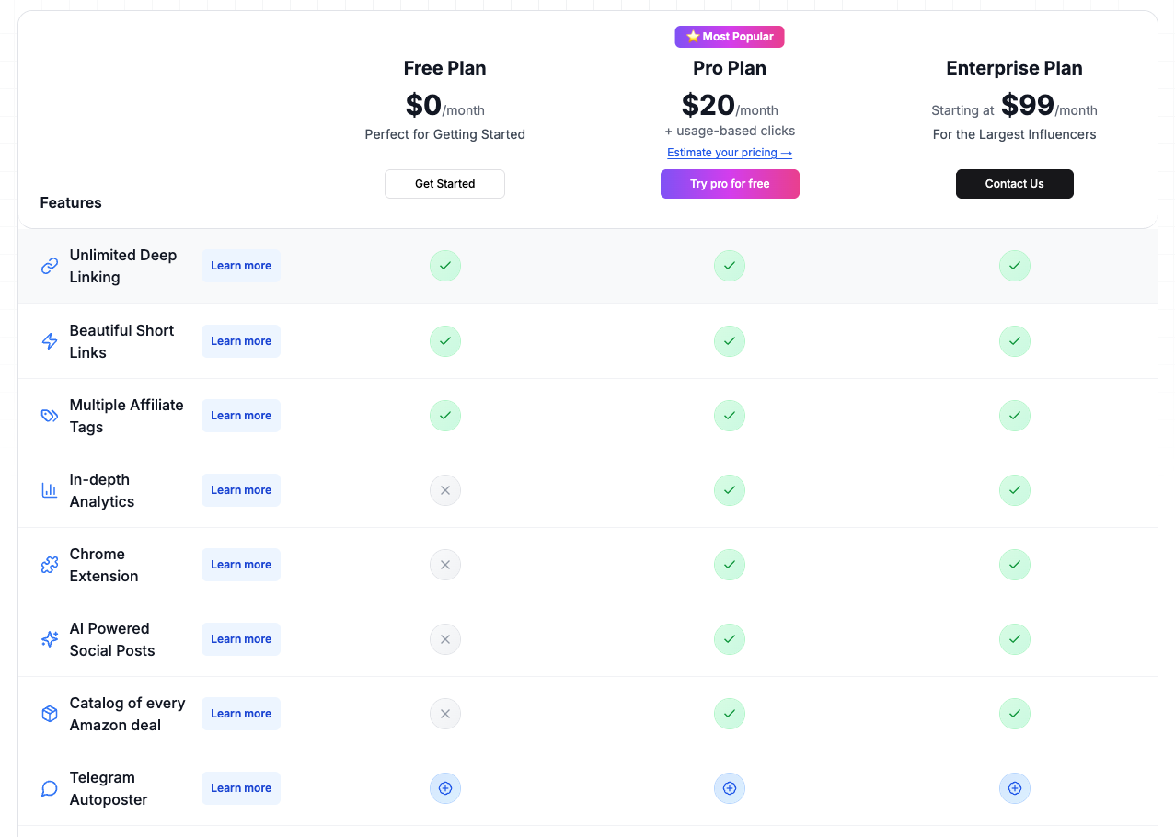The height and width of the screenshot is (837, 1175).
Task: Click the lightning bolt icon for Beautiful Short Links
Action: point(50,341)
